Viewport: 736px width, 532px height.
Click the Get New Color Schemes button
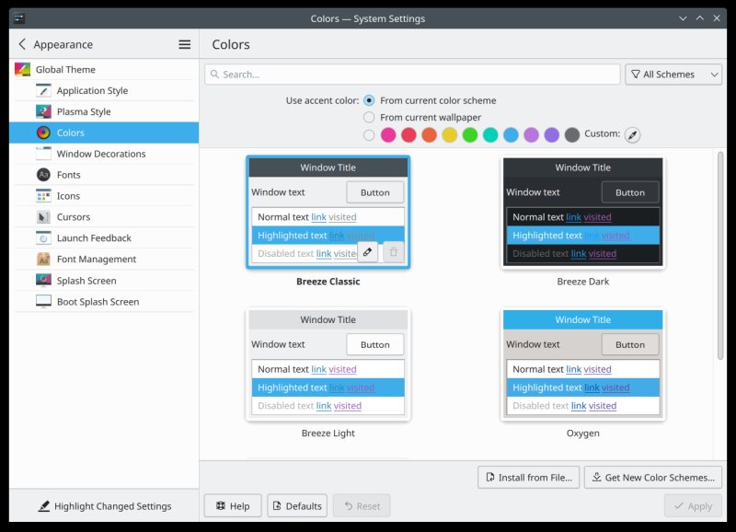coord(652,477)
